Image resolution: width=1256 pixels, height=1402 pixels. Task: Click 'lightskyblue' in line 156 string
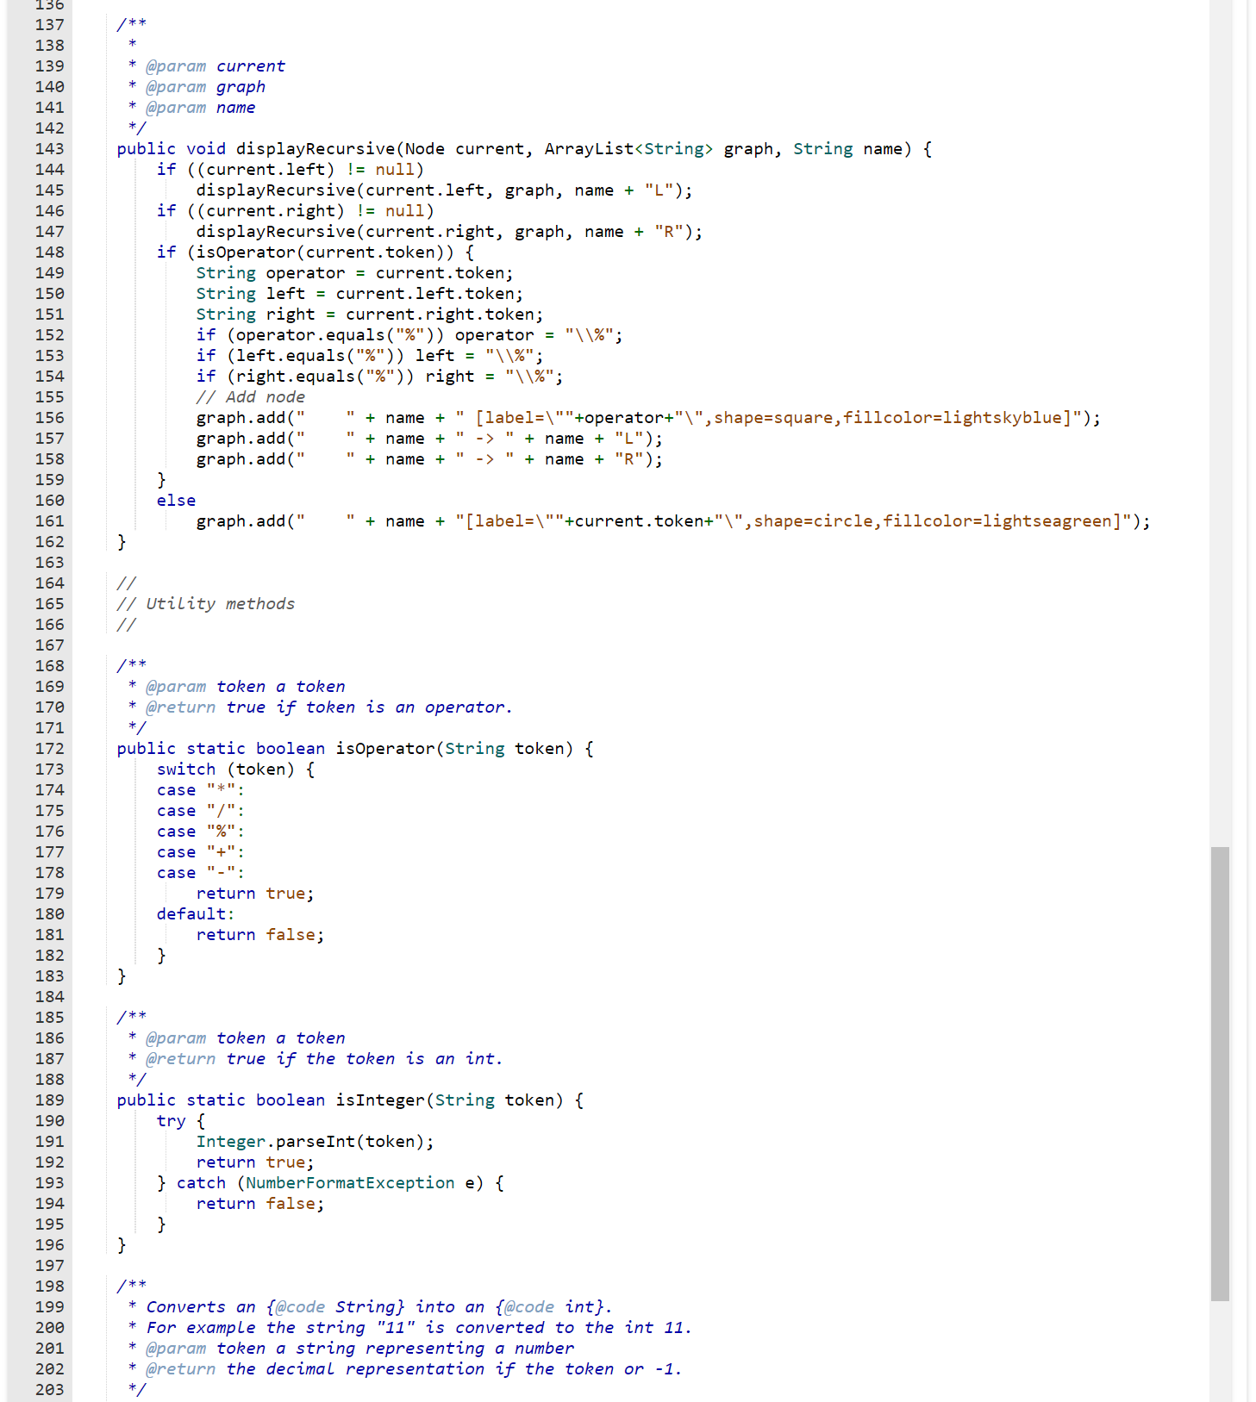click(1003, 418)
